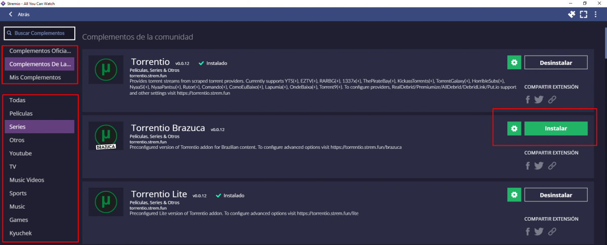This screenshot has height=245, width=607.
Task: Uninstall the Torrentio Lite addon
Action: pyautogui.click(x=556, y=195)
